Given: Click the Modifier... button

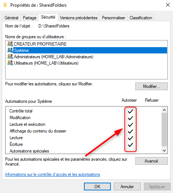Looking at the screenshot, I should (152, 86).
